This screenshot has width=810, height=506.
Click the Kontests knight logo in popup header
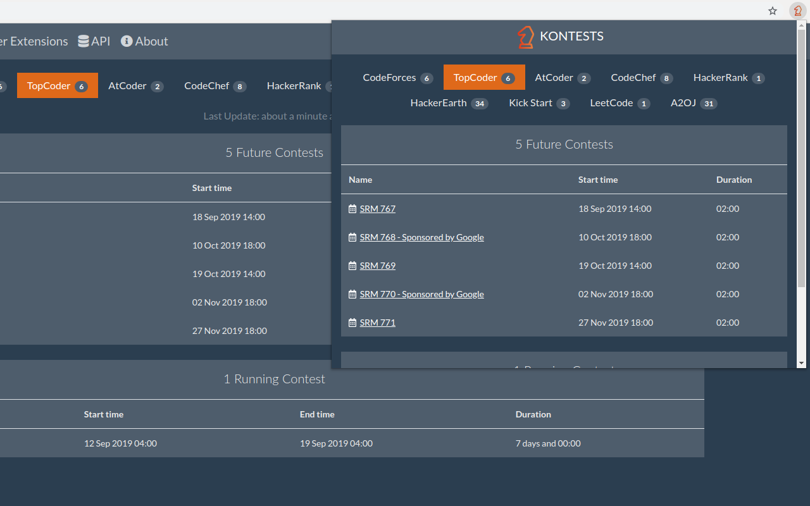pyautogui.click(x=526, y=37)
